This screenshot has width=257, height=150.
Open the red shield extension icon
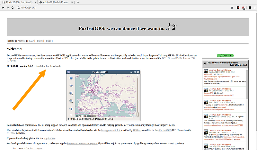click(243, 8)
